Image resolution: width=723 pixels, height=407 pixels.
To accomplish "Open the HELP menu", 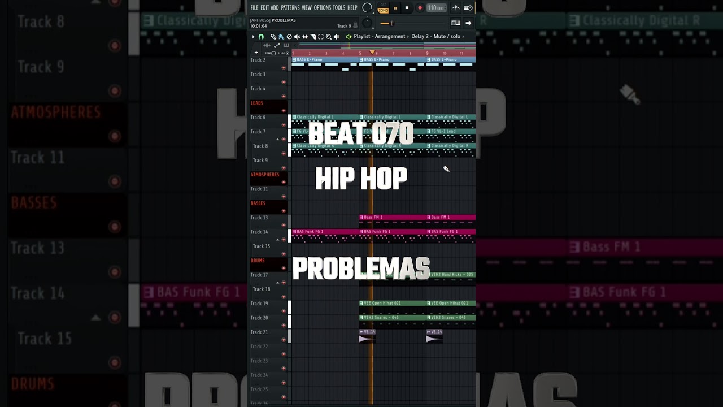I will tap(352, 8).
